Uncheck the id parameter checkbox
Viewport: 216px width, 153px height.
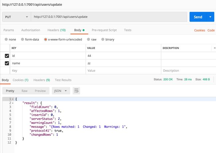7,56
